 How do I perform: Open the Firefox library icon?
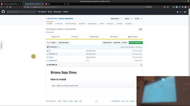point(165,7)
